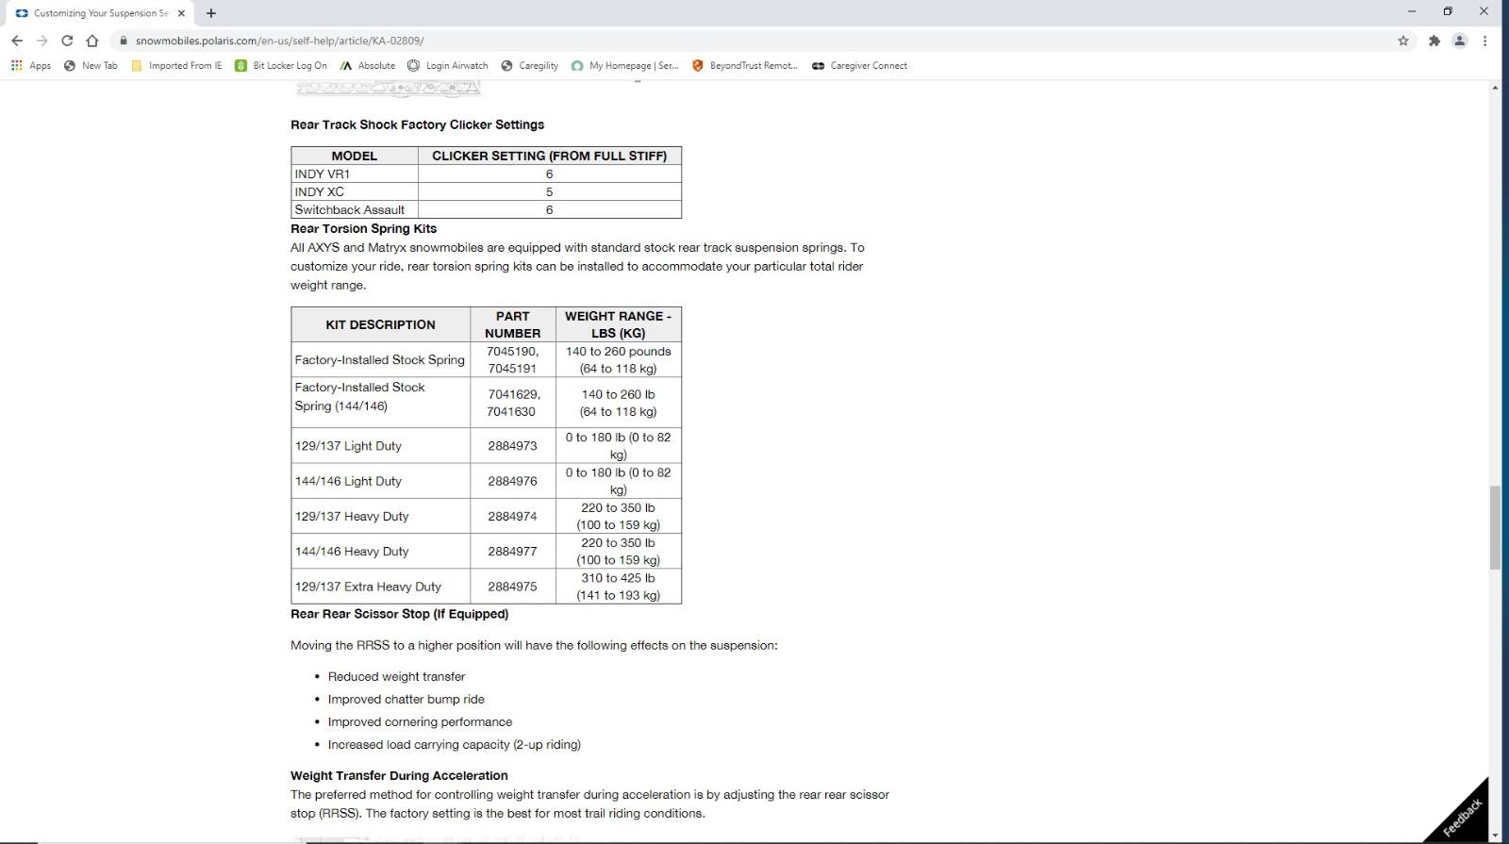Click the MODEL column header
Viewport: 1509px width, 844px height.
tap(355, 157)
